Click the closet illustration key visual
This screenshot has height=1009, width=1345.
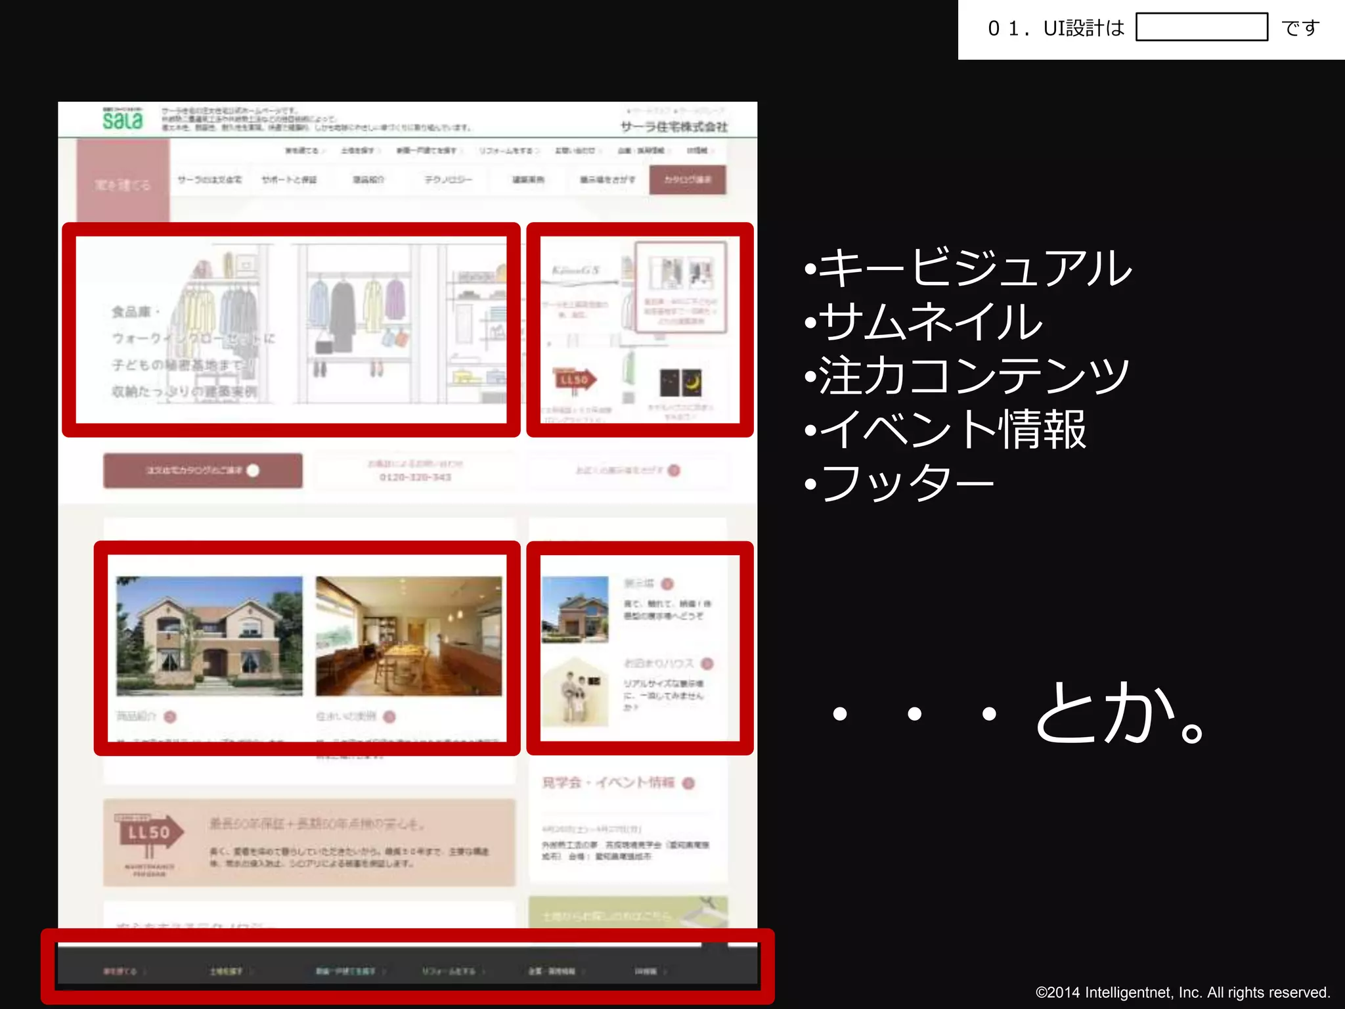(x=291, y=328)
